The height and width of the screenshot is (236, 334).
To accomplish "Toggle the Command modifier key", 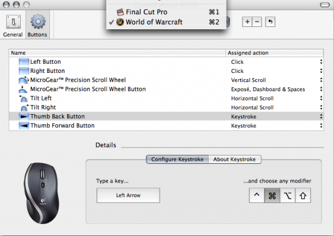I will [x=272, y=195].
